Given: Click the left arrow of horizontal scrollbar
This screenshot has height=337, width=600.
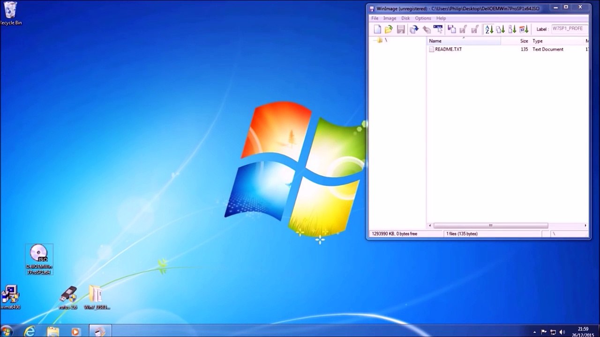Looking at the screenshot, I should click(x=430, y=226).
